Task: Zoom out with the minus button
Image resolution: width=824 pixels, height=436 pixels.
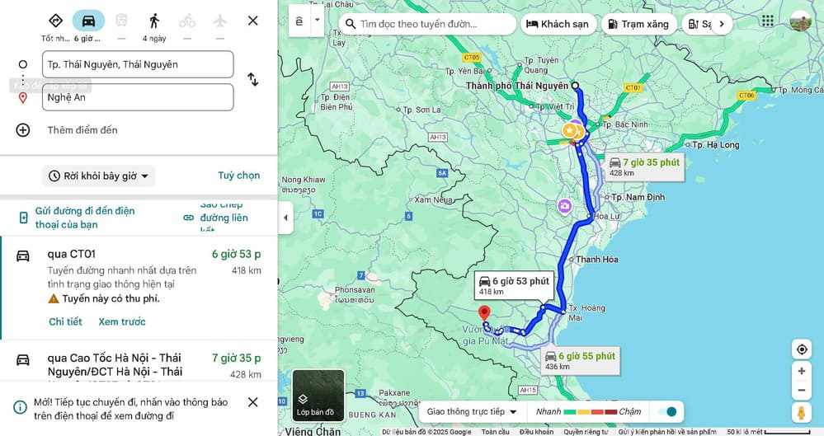Action: 802,391
